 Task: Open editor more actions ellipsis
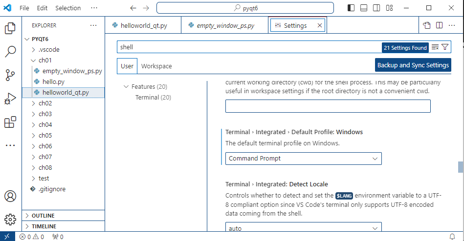[452, 25]
